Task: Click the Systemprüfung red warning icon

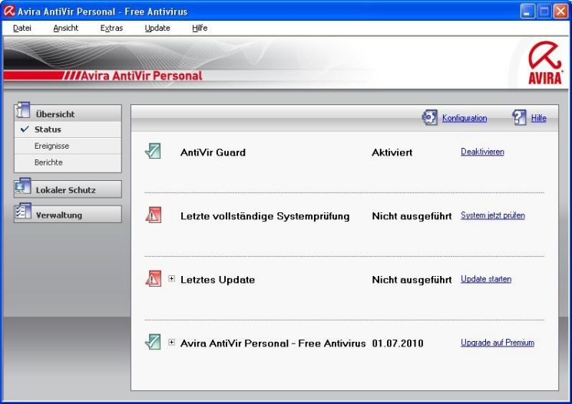Action: tap(154, 215)
